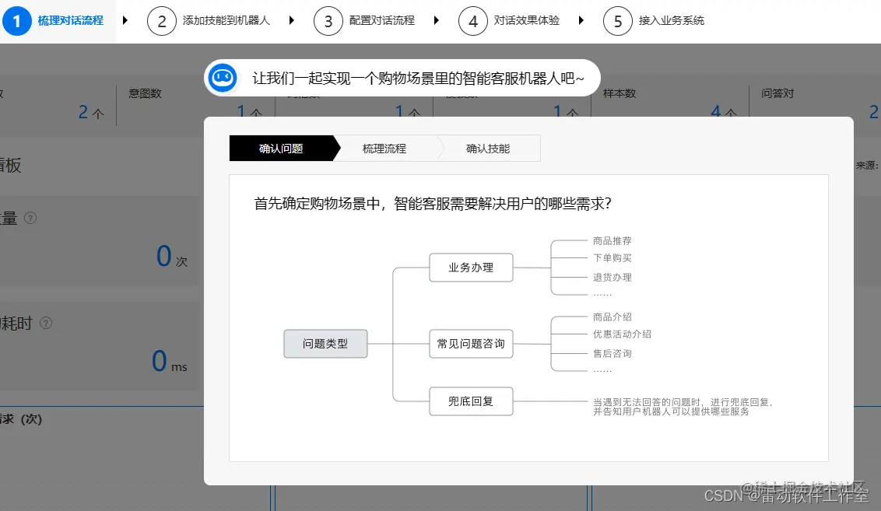The height and width of the screenshot is (511, 881).
Task: Select the 确认问题 tab
Action: tap(280, 148)
